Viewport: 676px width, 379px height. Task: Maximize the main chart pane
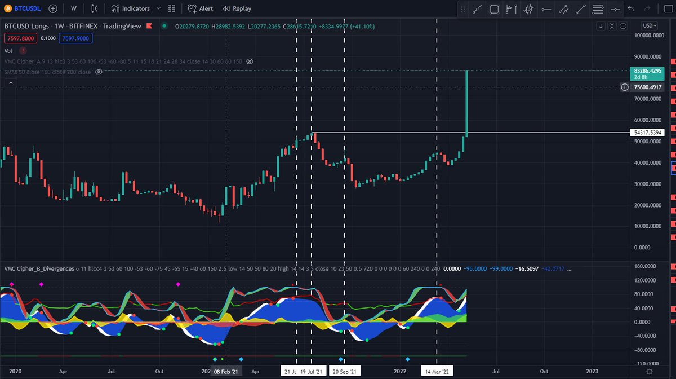pyautogui.click(x=624, y=26)
